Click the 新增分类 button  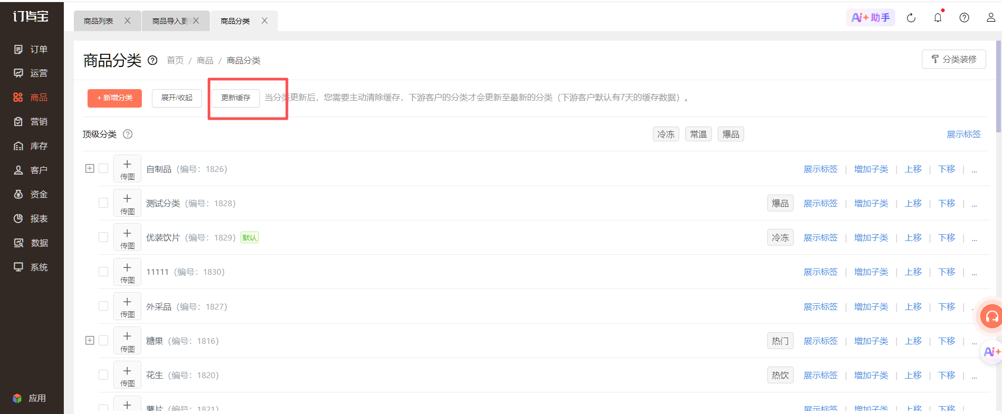coord(114,98)
